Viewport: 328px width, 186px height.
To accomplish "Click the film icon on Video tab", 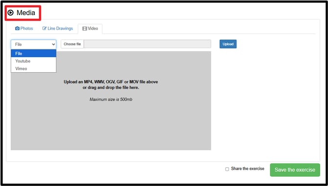I will click(85, 29).
